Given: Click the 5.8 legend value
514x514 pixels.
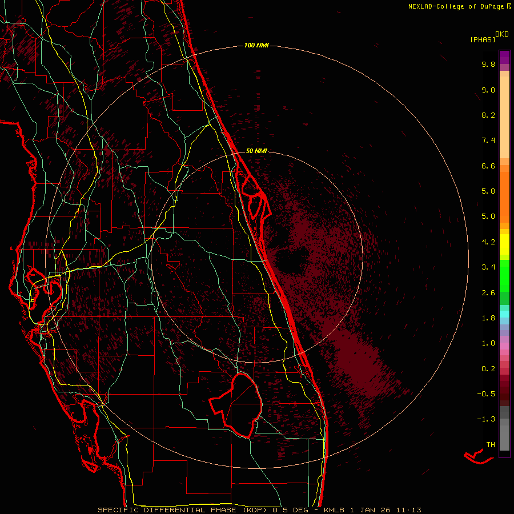Looking at the screenshot, I should point(488,191).
